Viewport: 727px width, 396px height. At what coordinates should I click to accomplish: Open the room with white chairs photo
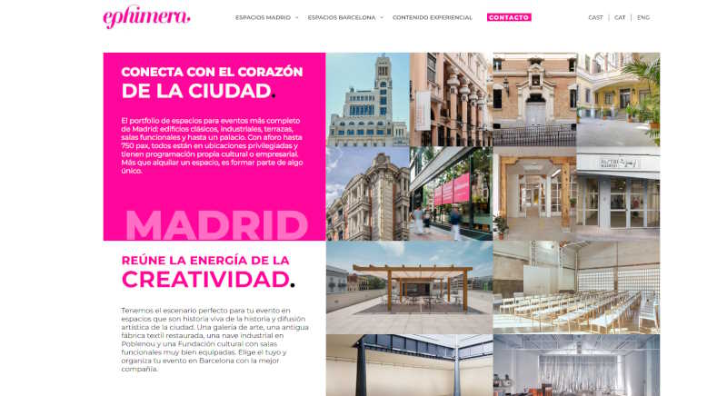click(576, 287)
